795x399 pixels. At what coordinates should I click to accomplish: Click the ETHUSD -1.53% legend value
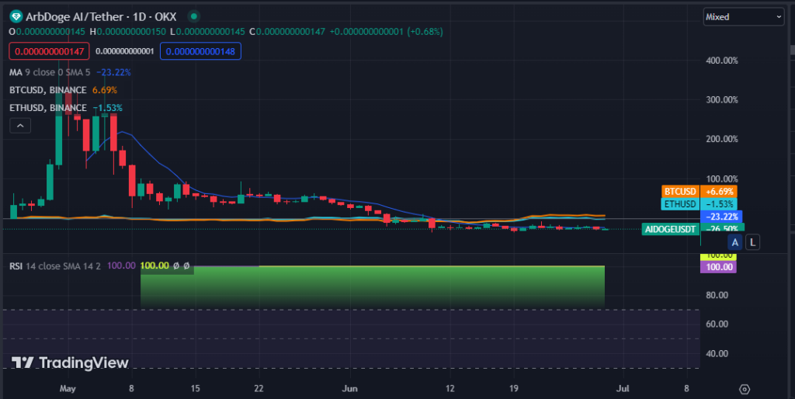(x=107, y=108)
